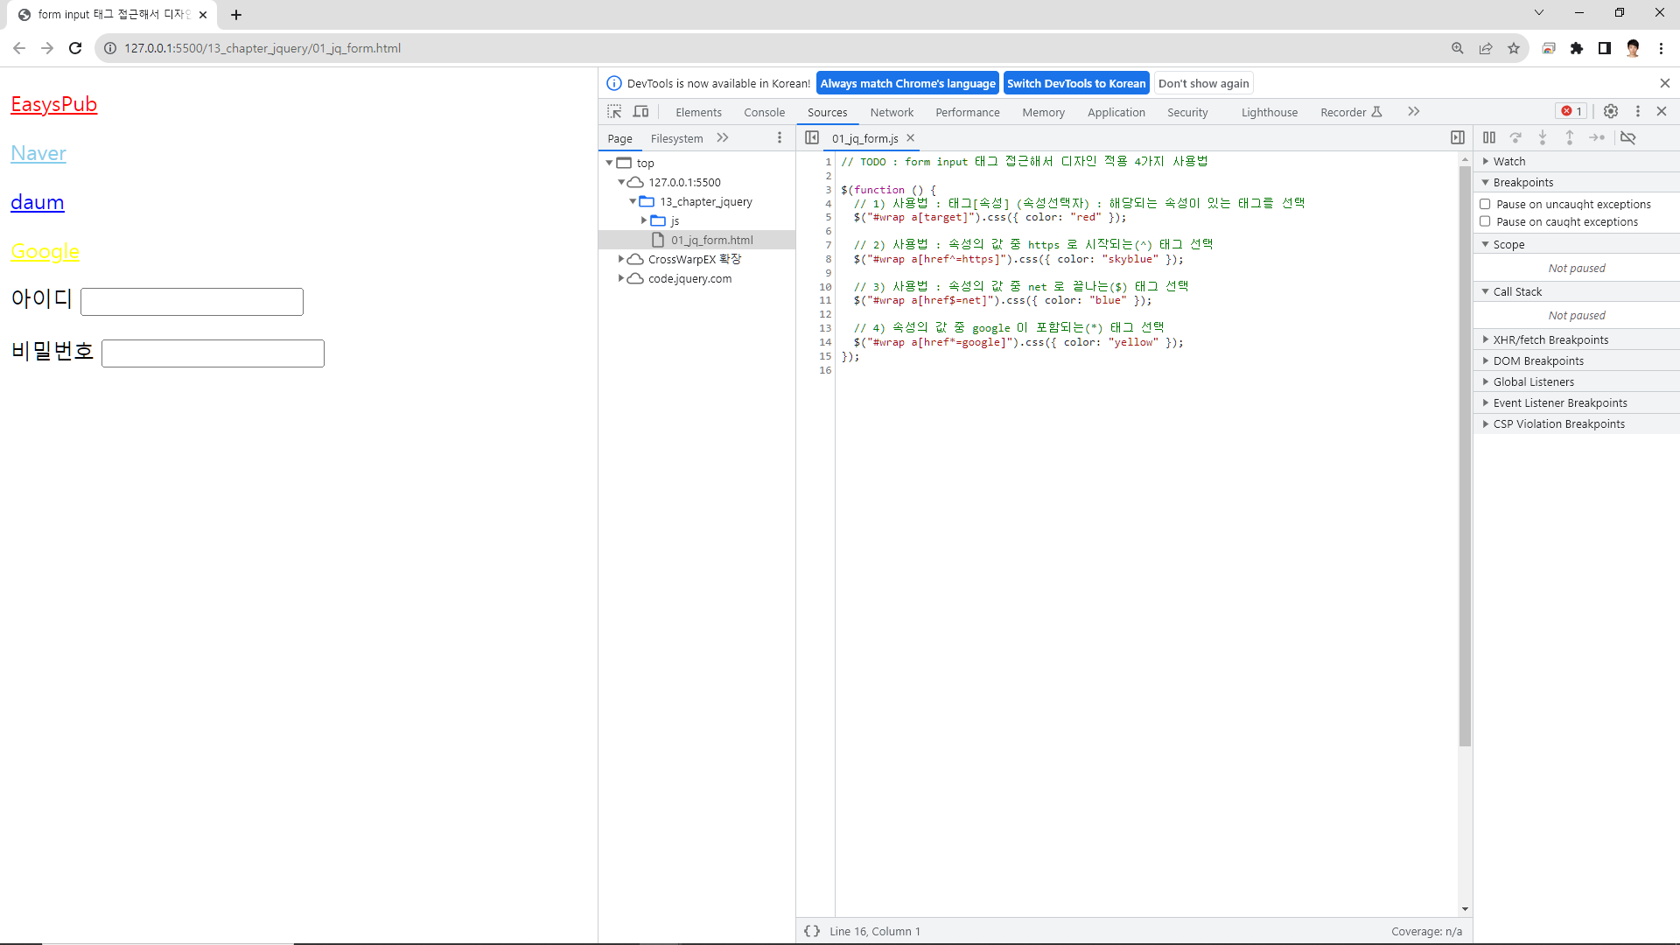The width and height of the screenshot is (1680, 945).
Task: Click the pretty print braces icon
Action: coord(812,931)
